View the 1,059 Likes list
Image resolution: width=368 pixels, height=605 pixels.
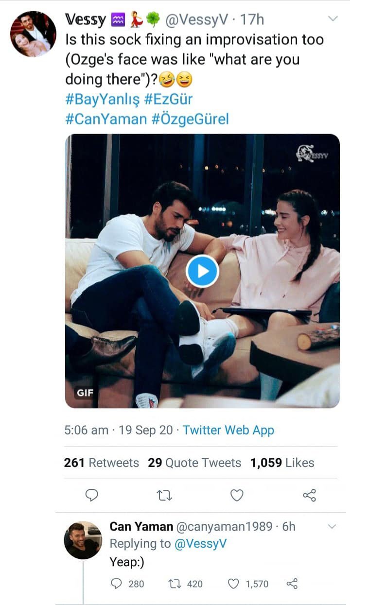point(282,463)
